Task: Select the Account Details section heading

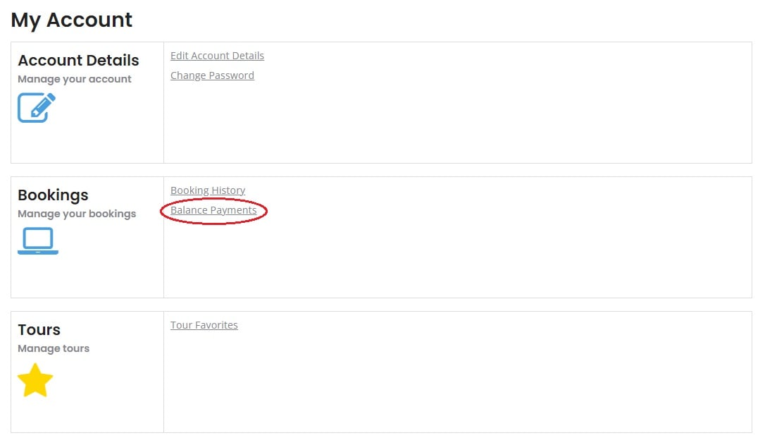Action: 79,60
